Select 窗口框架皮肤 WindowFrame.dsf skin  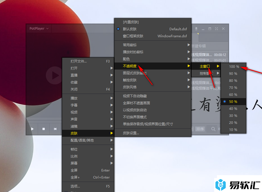[153, 36]
